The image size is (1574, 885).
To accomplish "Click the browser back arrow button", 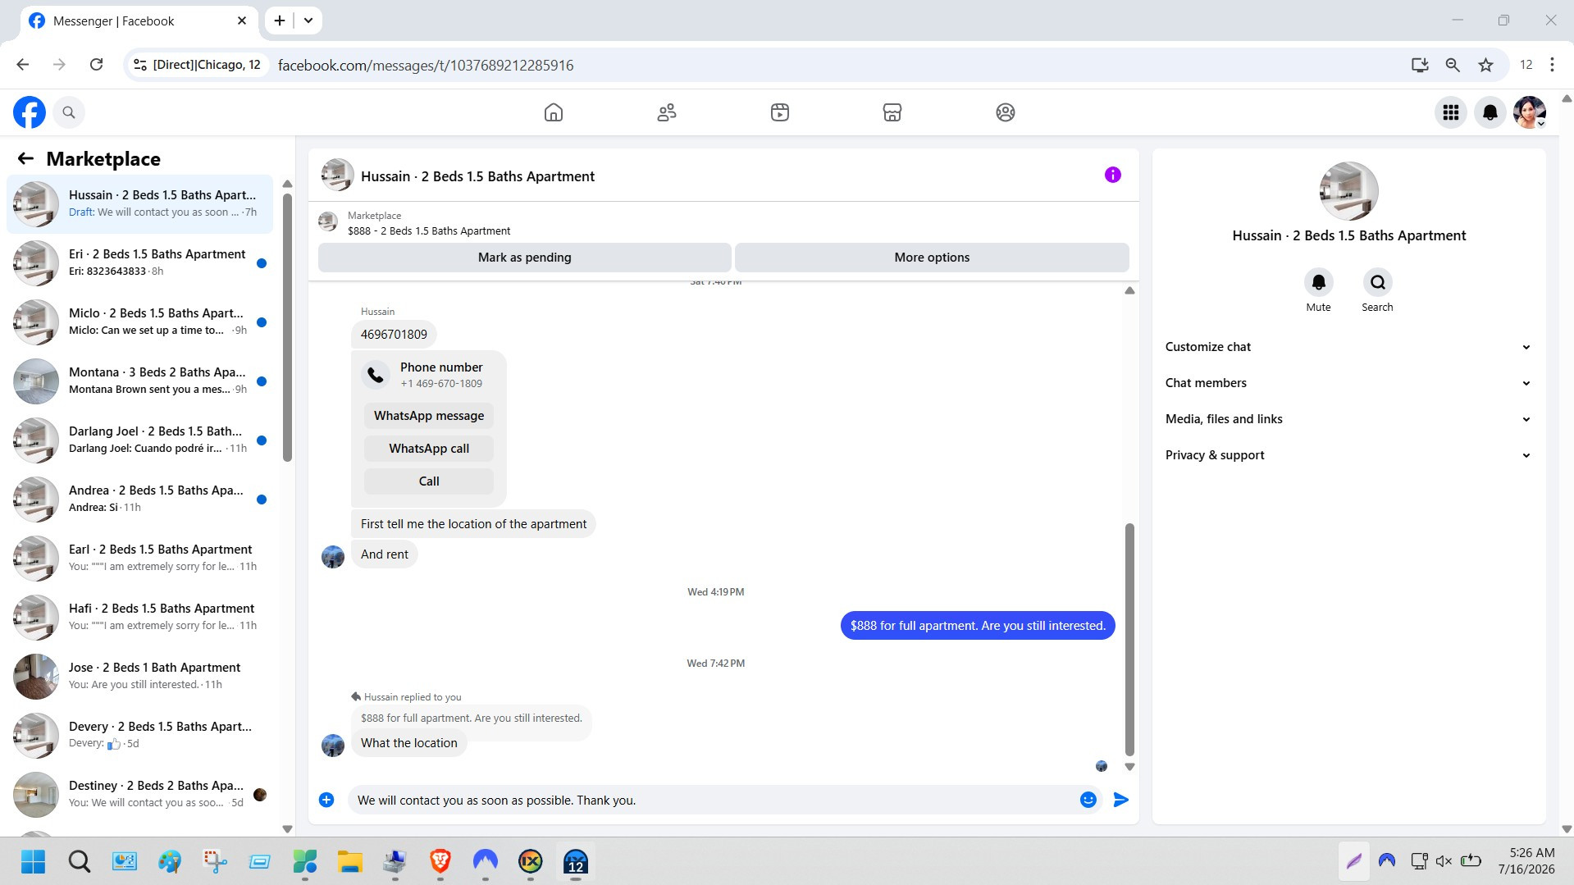I will [x=23, y=65].
